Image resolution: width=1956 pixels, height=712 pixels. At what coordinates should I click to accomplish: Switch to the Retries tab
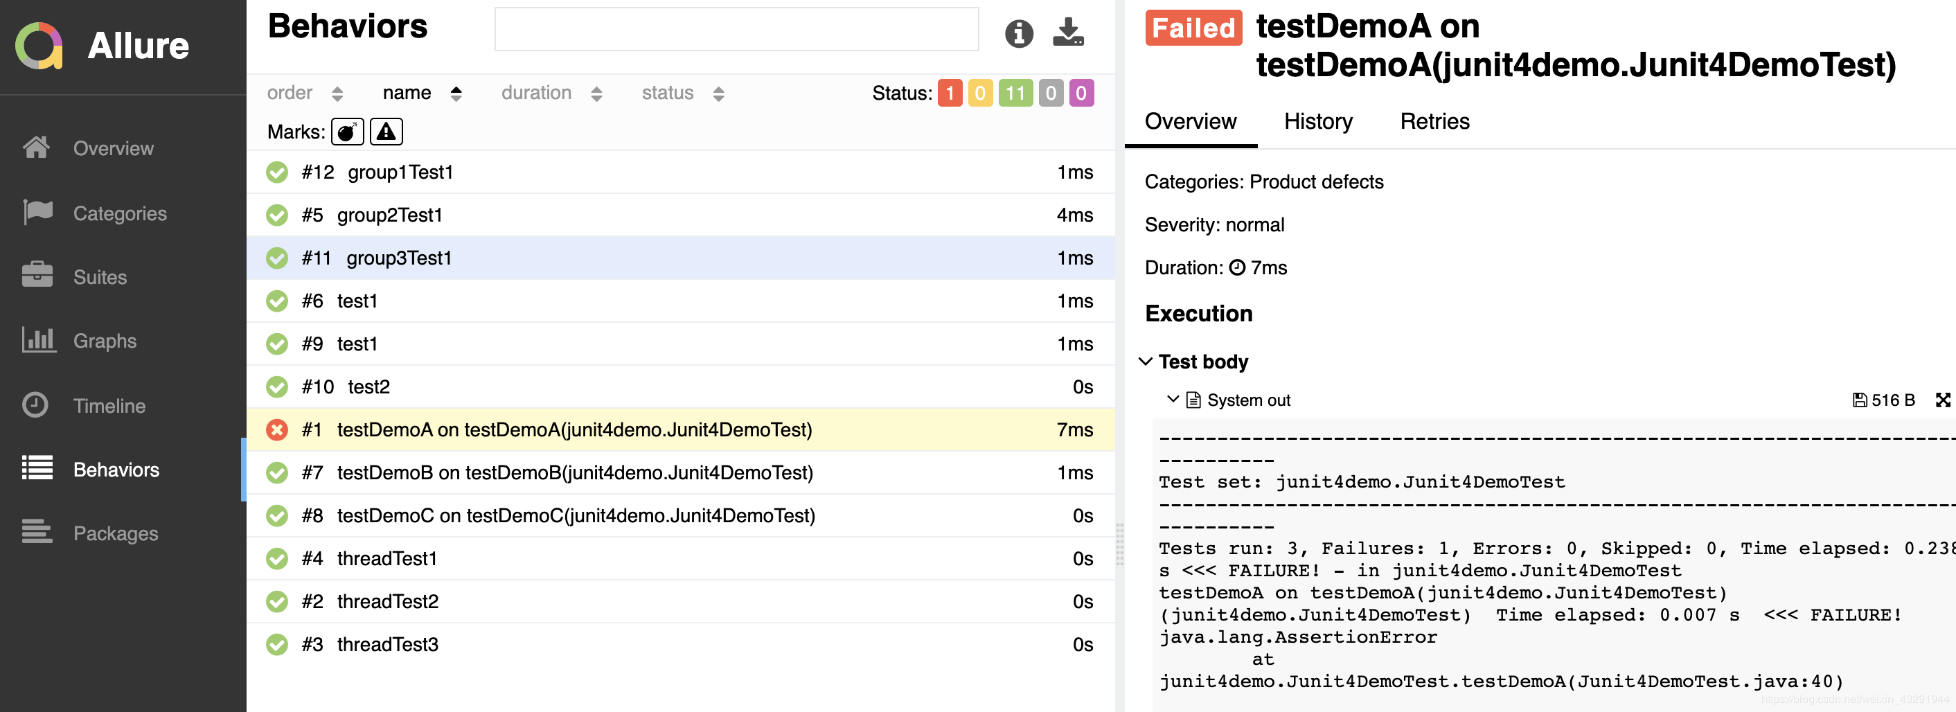tap(1434, 121)
